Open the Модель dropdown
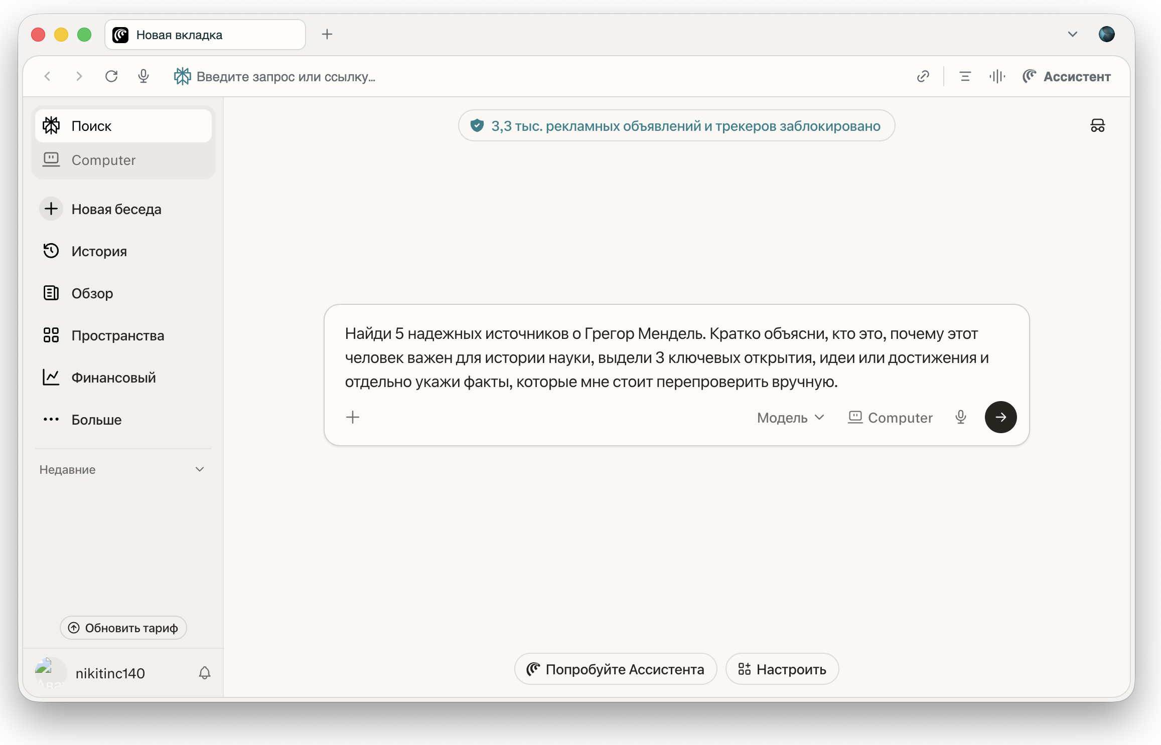Image resolution: width=1161 pixels, height=745 pixels. point(791,418)
